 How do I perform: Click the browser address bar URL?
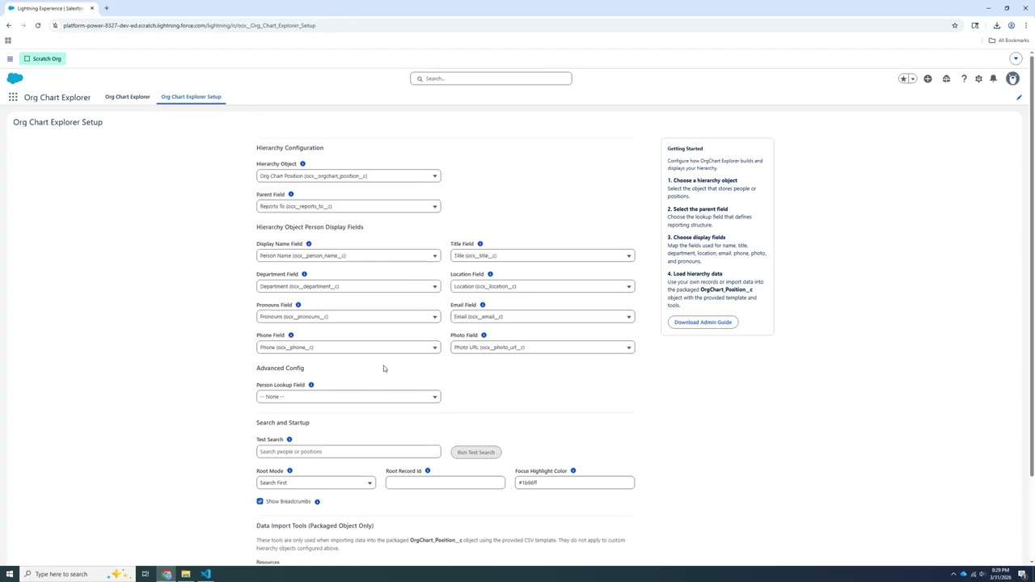click(x=189, y=25)
